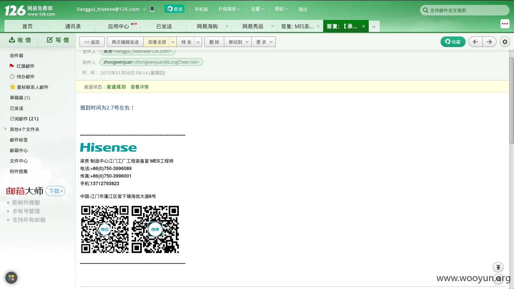This screenshot has width=514, height=289.
Task: Open 邮箱中心 in sidebar
Action: (19, 151)
